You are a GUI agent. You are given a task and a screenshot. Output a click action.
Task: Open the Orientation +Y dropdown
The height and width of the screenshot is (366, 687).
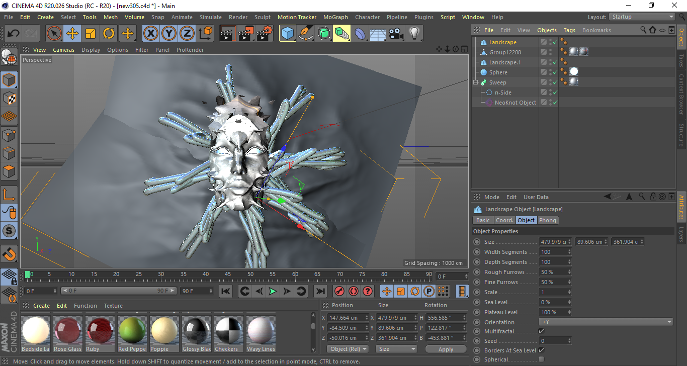[606, 322]
